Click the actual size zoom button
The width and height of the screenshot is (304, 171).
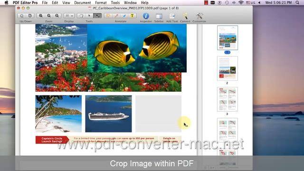49,16
